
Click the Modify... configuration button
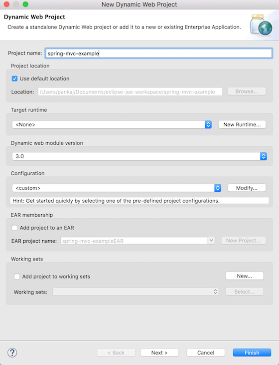[247, 188]
